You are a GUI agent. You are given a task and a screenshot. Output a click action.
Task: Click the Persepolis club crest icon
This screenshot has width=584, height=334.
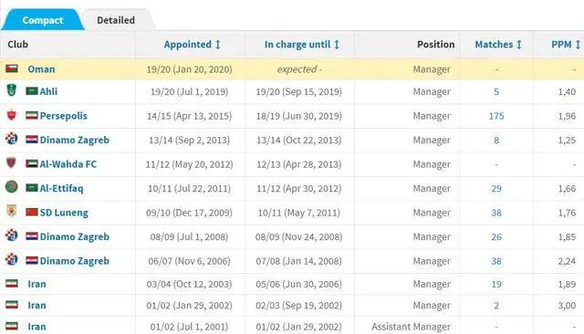pos(12,115)
